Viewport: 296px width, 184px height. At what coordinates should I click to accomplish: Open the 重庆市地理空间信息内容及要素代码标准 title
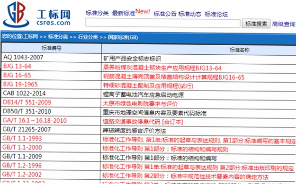tap(154, 113)
